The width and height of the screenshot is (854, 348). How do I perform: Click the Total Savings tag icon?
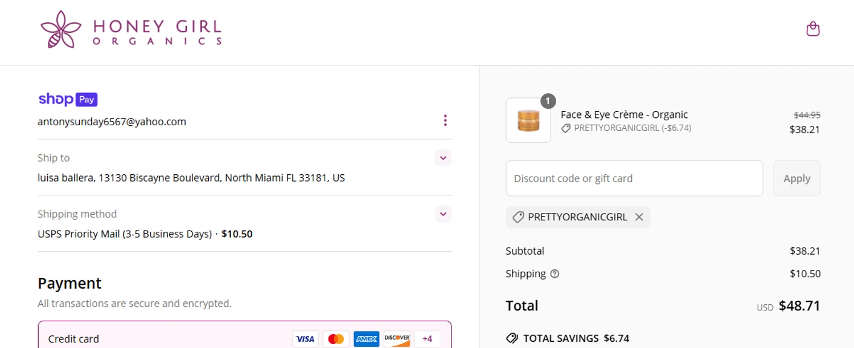(512, 338)
